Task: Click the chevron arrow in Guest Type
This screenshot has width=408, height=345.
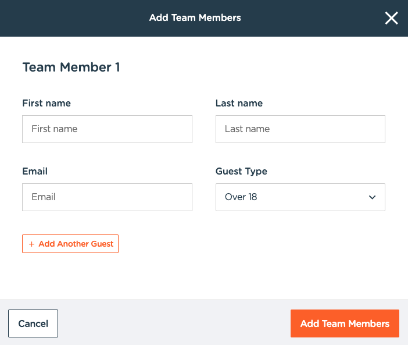Action: click(x=373, y=197)
